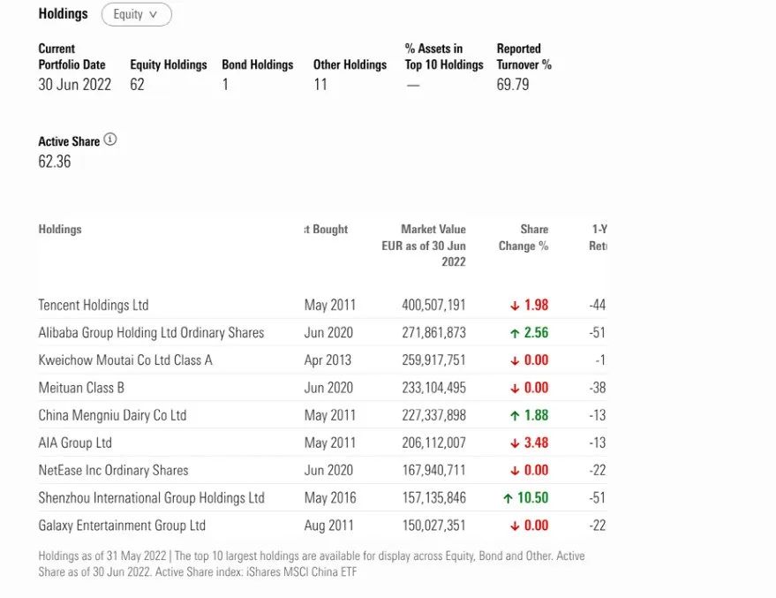
Task: Open Galaxy Entertainment Group Ltd holding
Action: [122, 526]
